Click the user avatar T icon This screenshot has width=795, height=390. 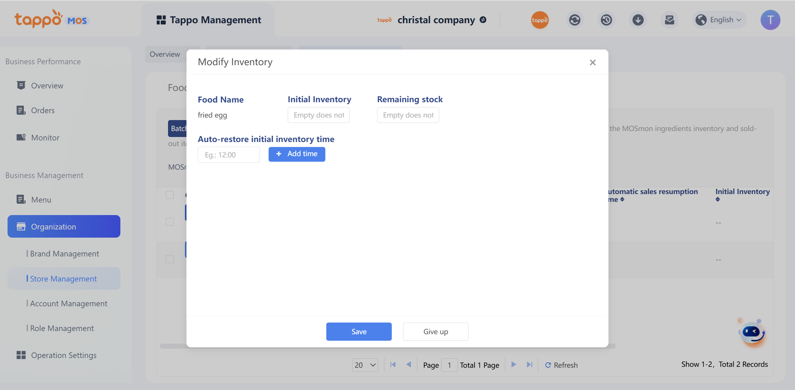770,20
